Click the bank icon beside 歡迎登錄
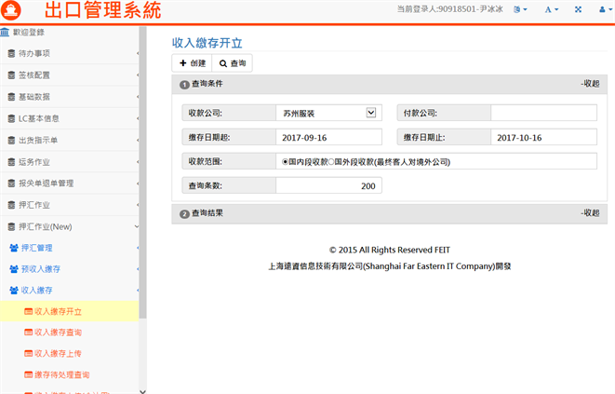The height and width of the screenshot is (394, 615). tap(6, 33)
